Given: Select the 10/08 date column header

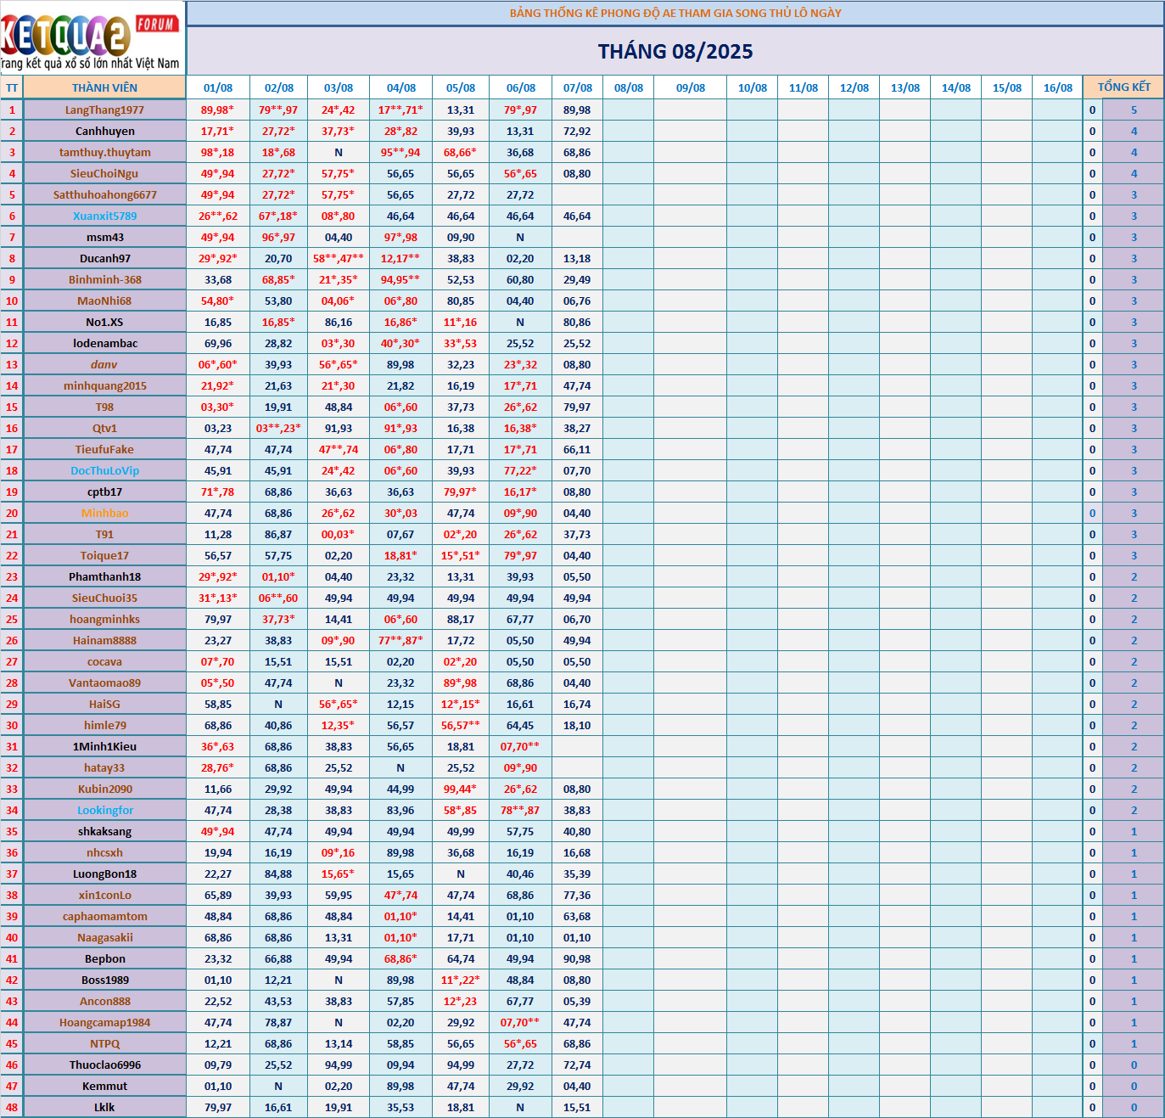Looking at the screenshot, I should point(752,87).
